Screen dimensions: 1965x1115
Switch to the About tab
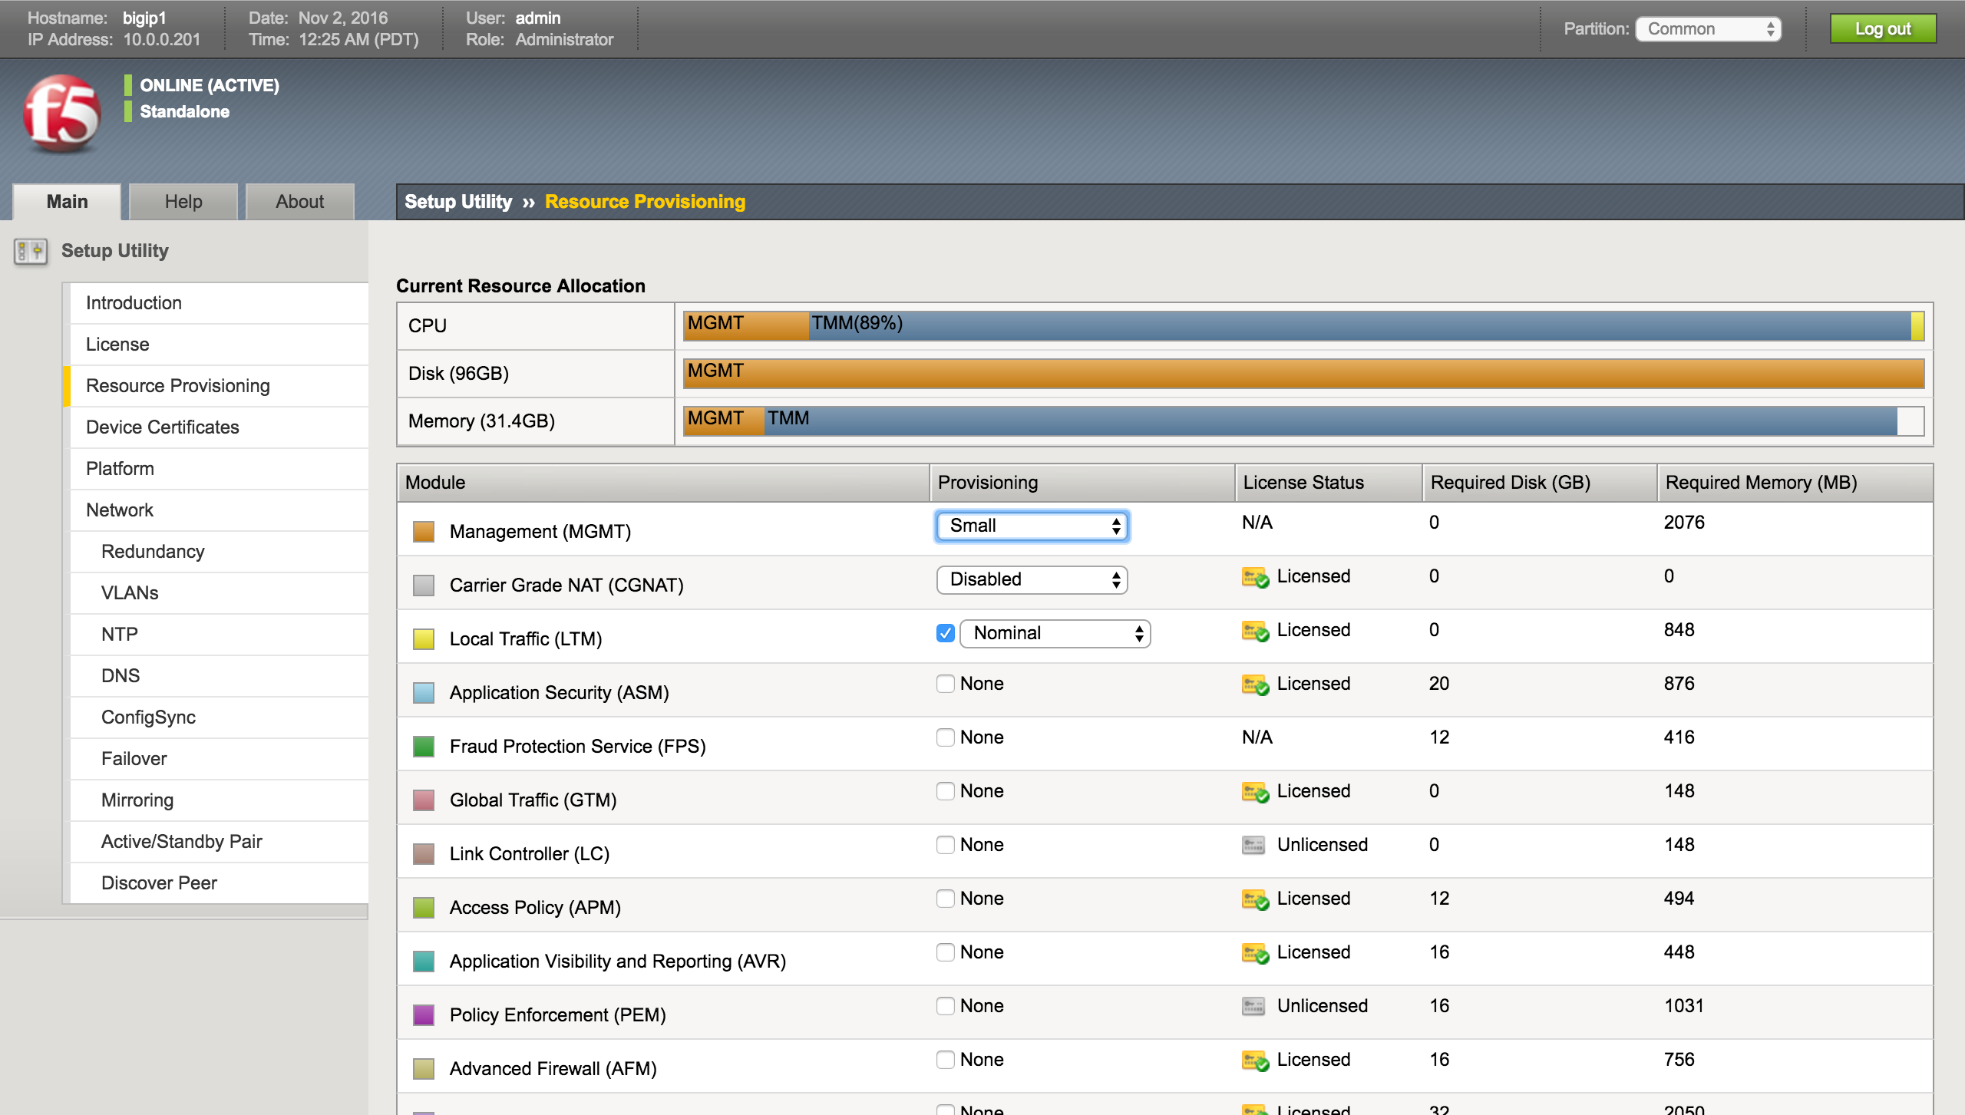tap(300, 202)
